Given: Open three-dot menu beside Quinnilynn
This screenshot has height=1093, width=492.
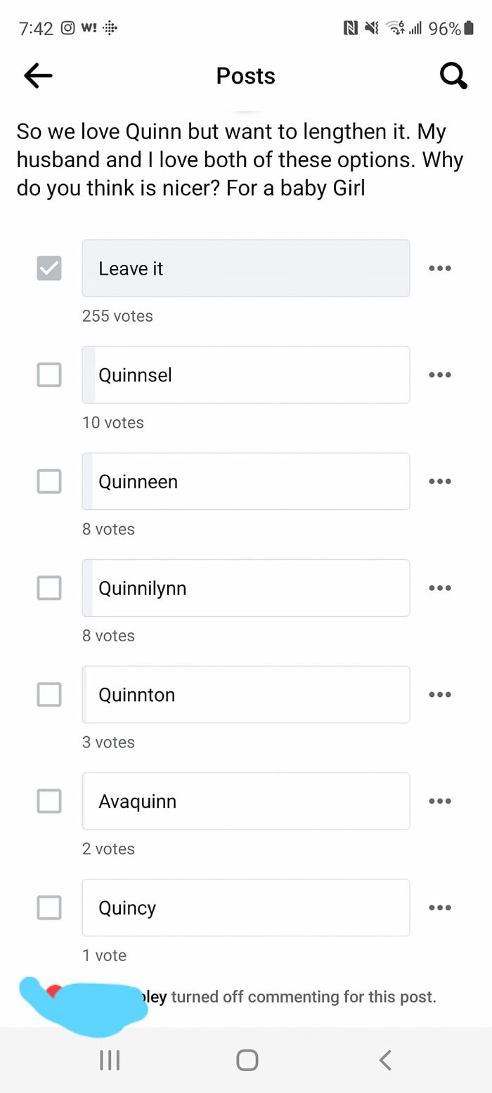Looking at the screenshot, I should [439, 588].
